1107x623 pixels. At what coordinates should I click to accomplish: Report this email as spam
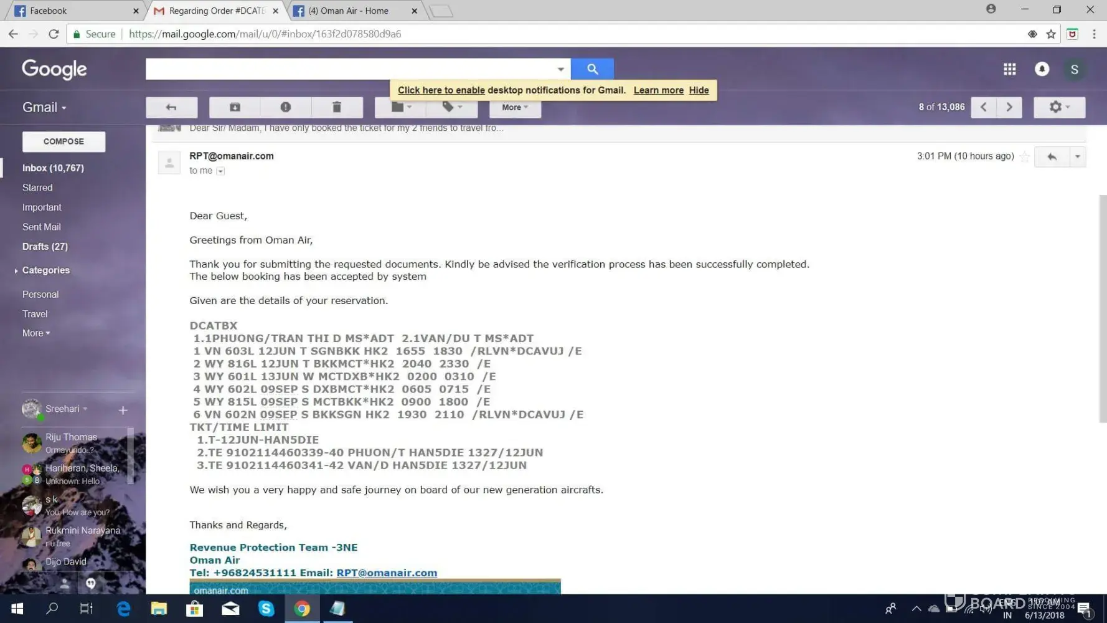click(x=285, y=107)
